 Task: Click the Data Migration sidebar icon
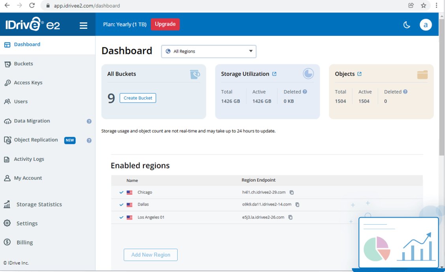pos(7,121)
